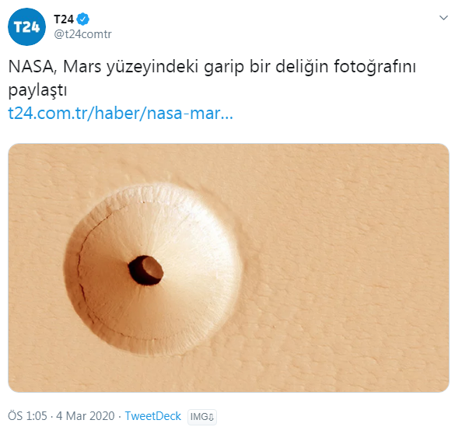This screenshot has height=434, width=455.
Task: Open the T24 display name
Action: [64, 19]
